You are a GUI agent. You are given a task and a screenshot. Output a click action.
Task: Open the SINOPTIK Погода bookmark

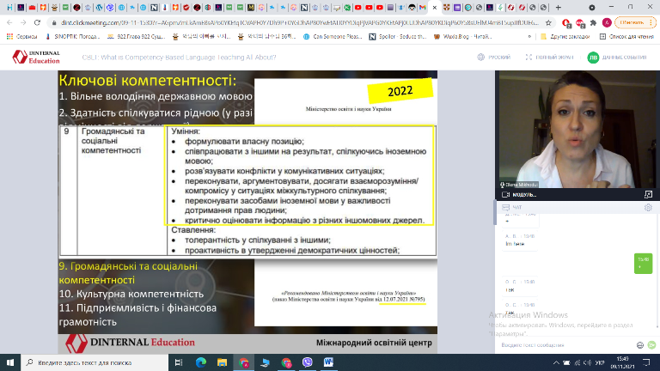click(x=72, y=37)
